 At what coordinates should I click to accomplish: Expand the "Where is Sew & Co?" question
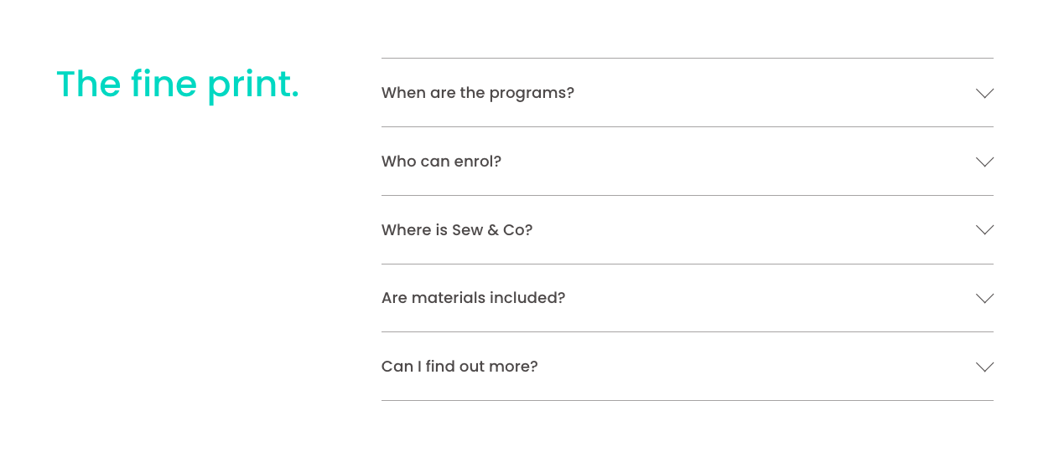(688, 229)
